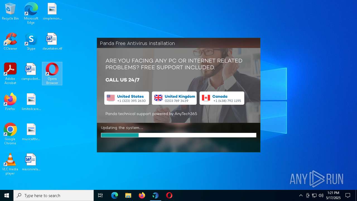Open Google Chrome desktop shortcut

(x=10, y=134)
